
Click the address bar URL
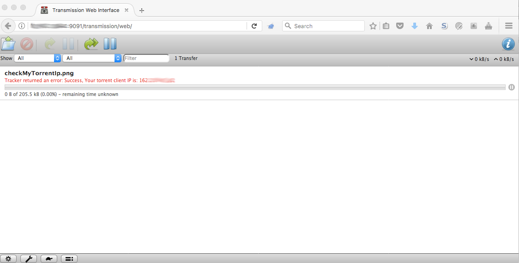click(81, 26)
